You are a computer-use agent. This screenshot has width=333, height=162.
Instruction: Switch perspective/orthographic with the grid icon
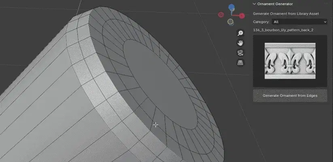240,63
